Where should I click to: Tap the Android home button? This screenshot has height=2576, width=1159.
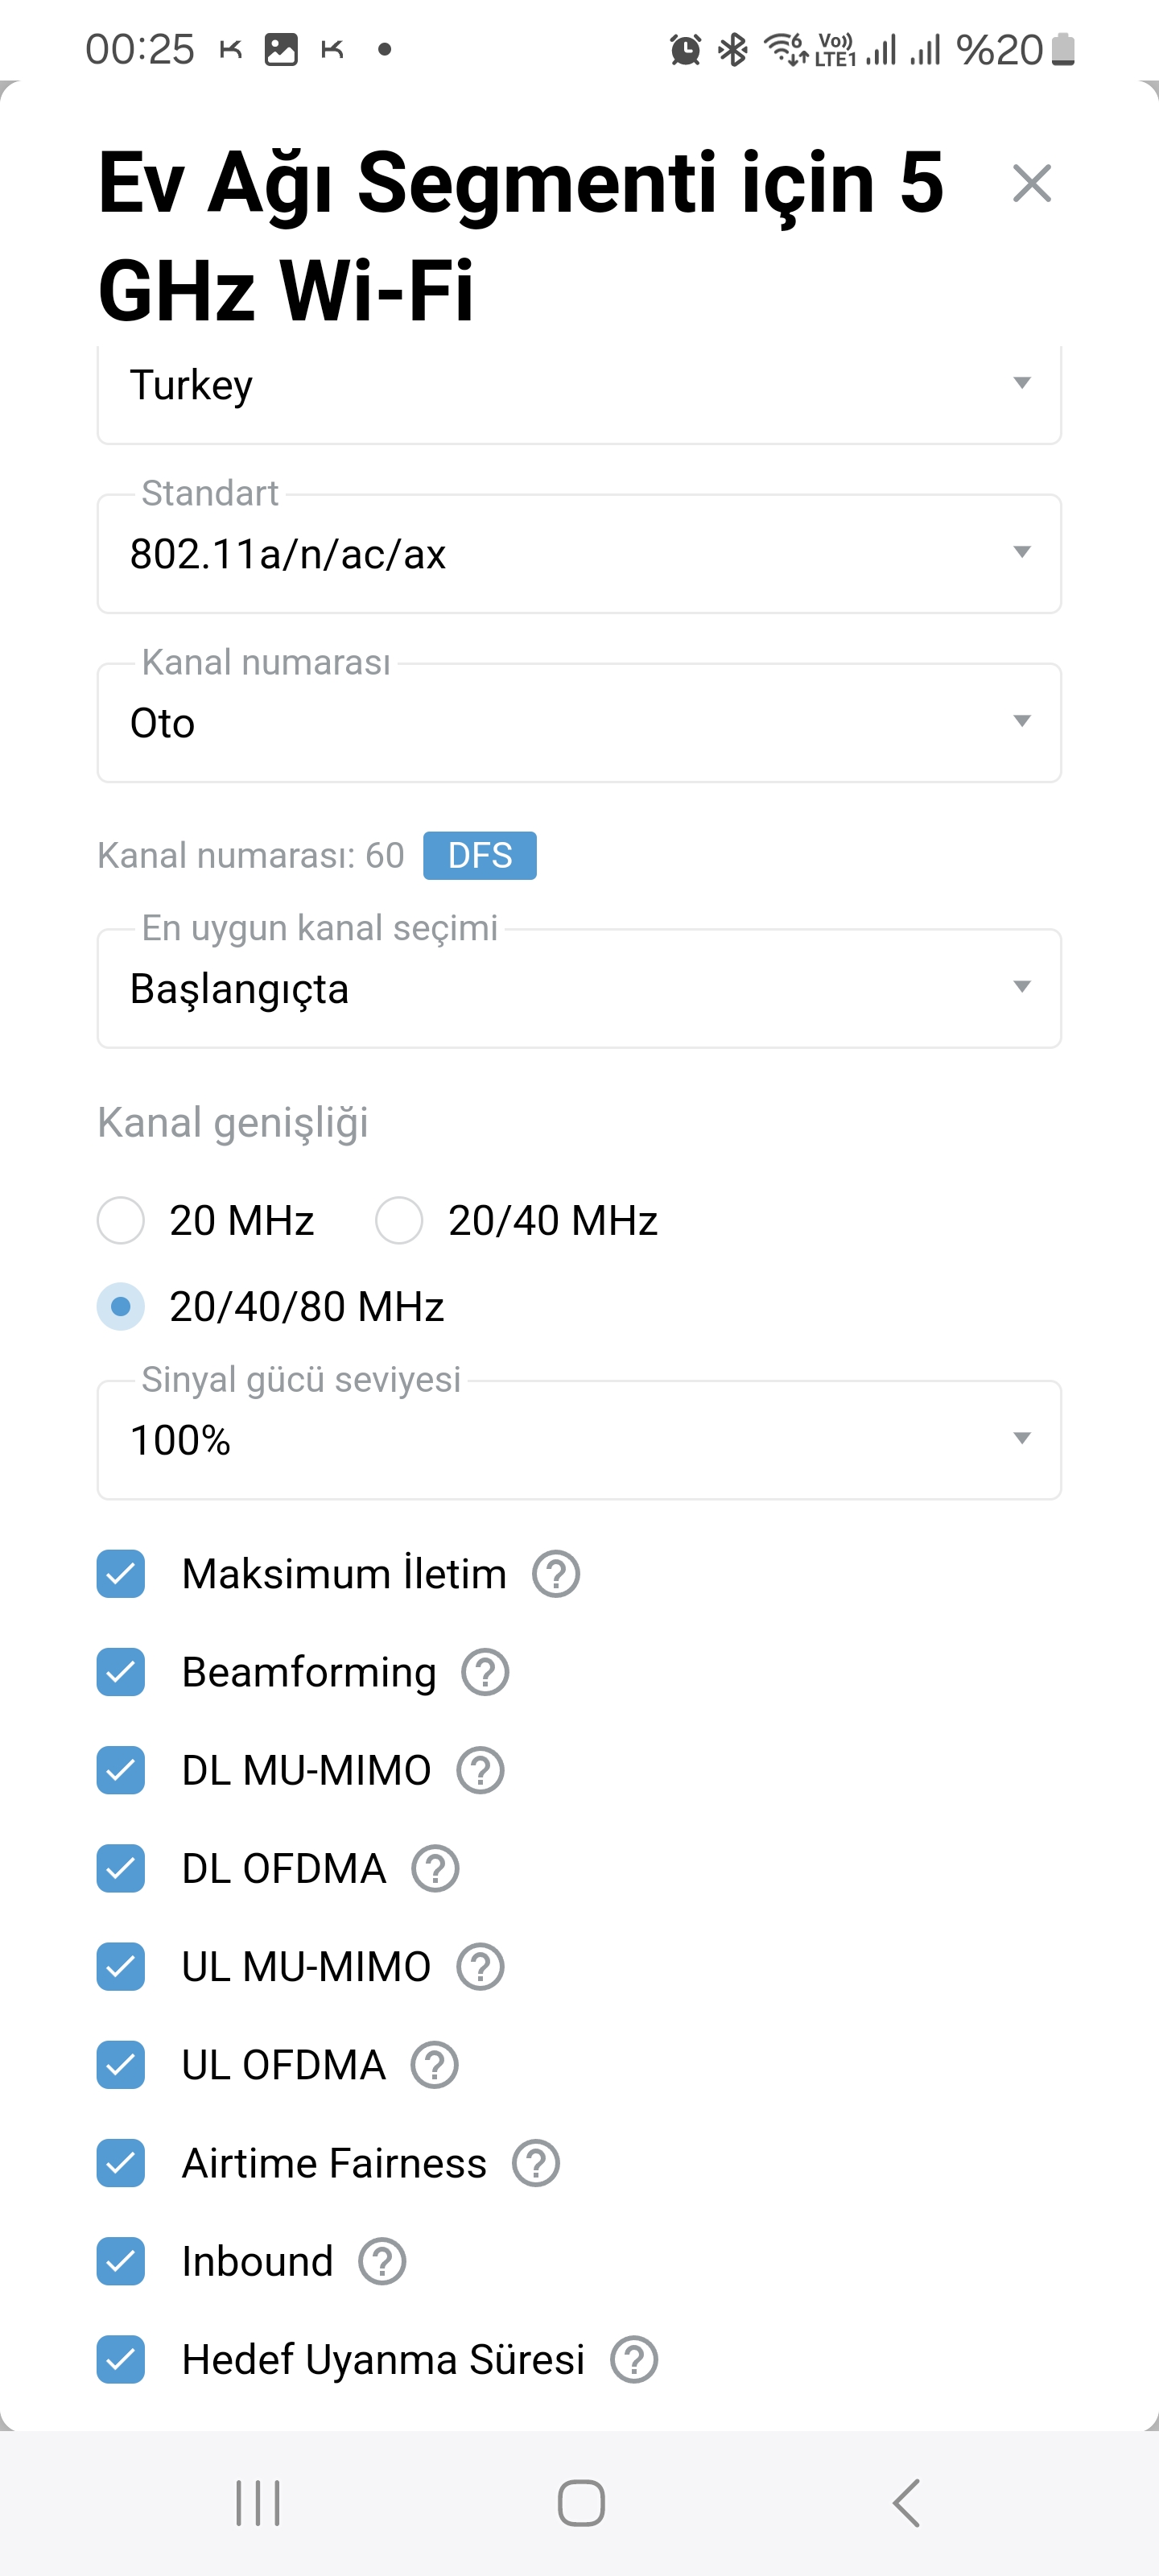pos(581,2503)
